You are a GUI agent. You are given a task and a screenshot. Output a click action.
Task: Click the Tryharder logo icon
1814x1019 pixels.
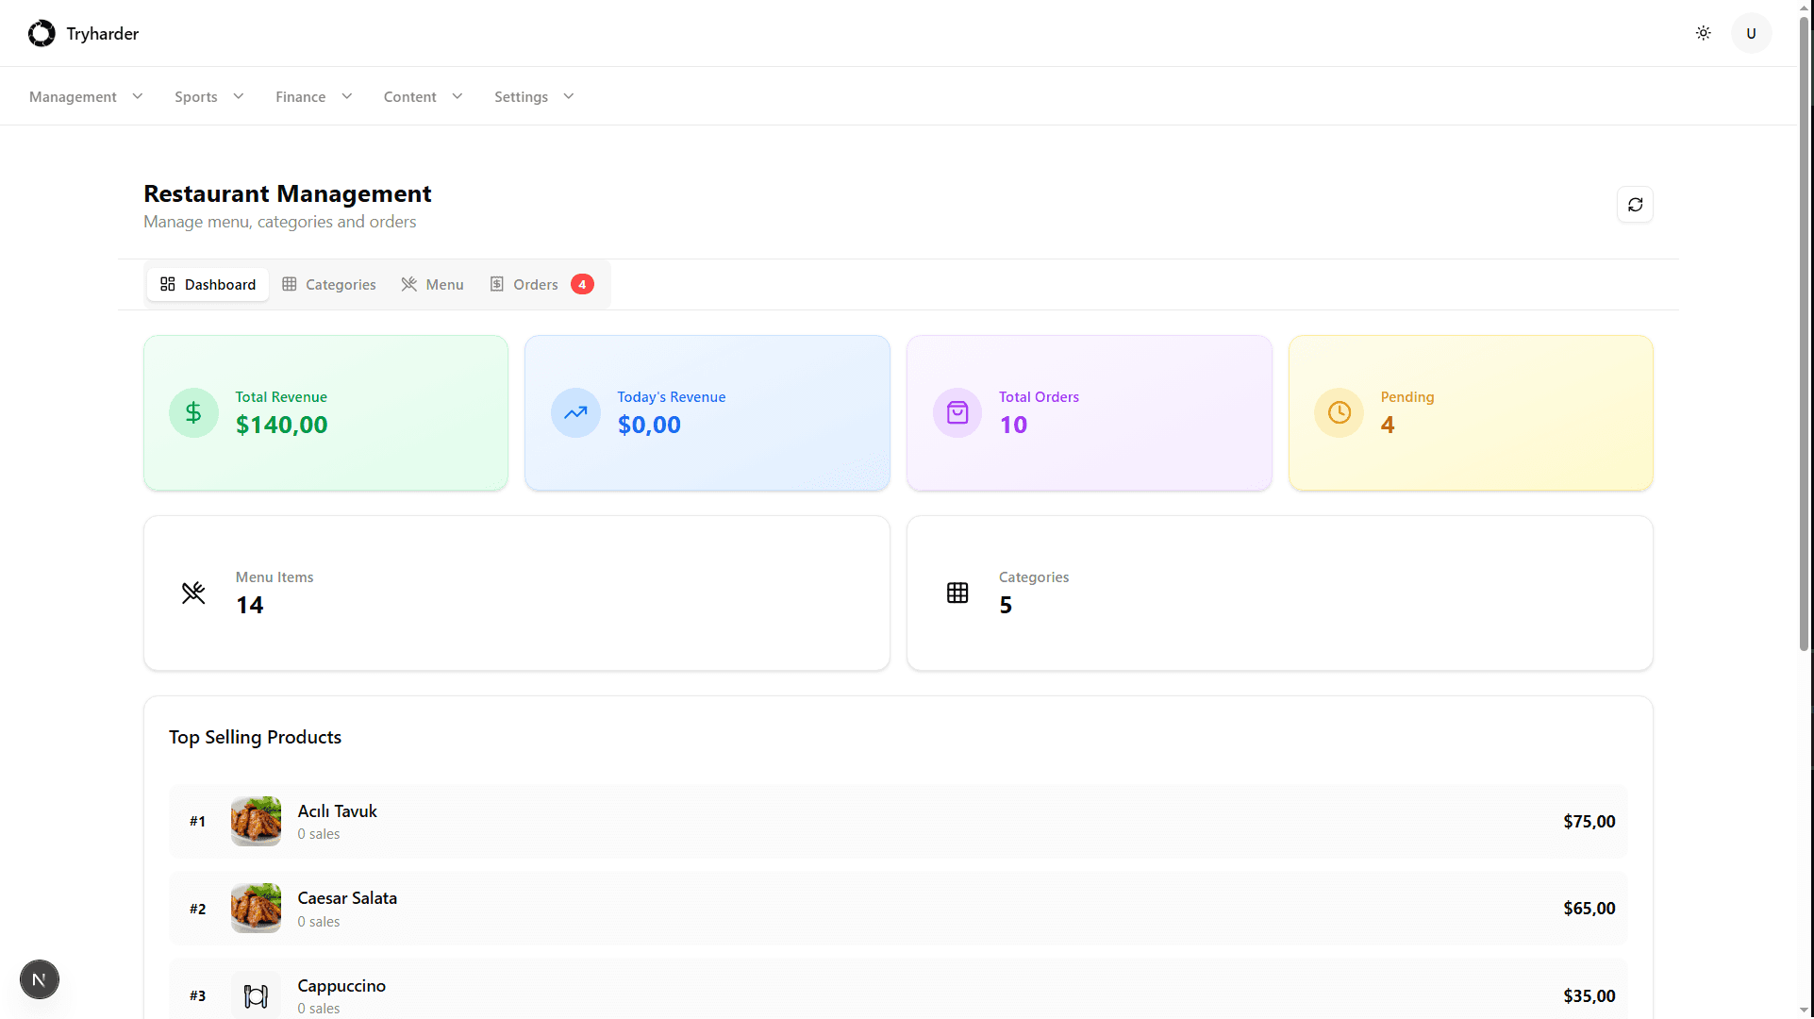tap(42, 34)
